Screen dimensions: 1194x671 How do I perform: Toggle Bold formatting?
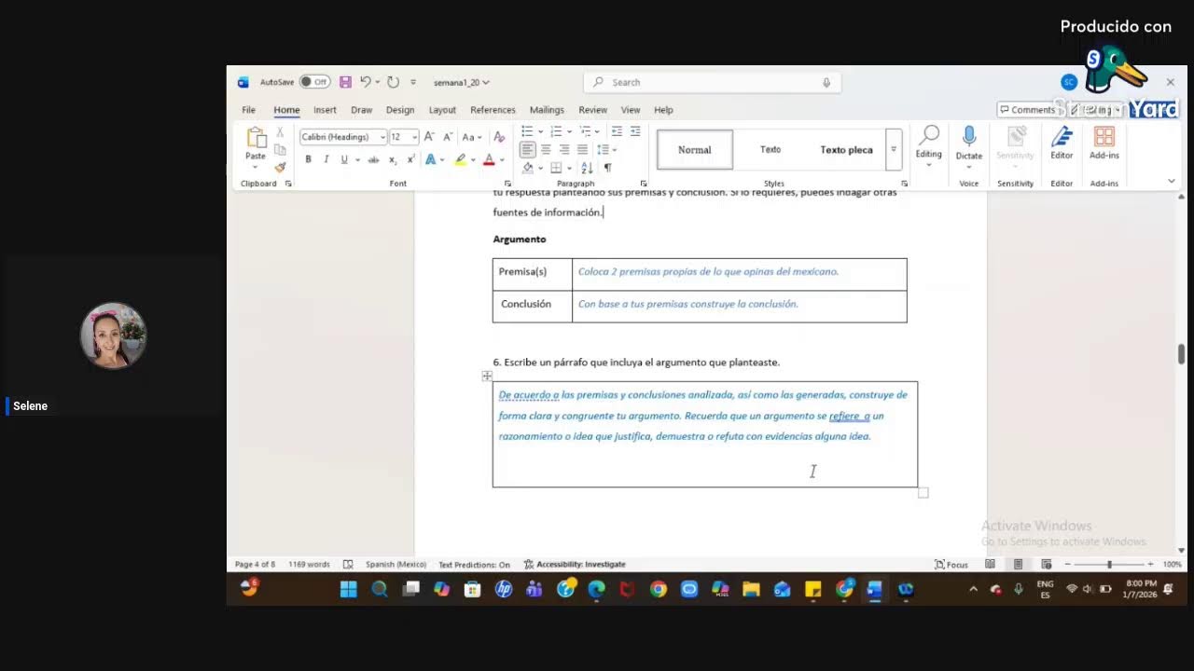pyautogui.click(x=308, y=160)
